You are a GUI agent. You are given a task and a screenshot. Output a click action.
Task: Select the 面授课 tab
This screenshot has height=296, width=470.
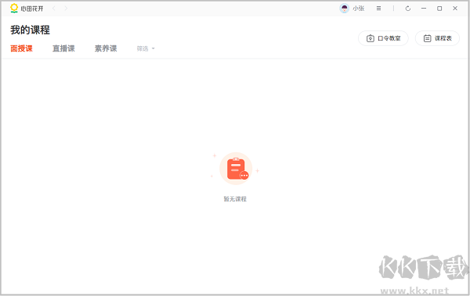click(x=22, y=48)
